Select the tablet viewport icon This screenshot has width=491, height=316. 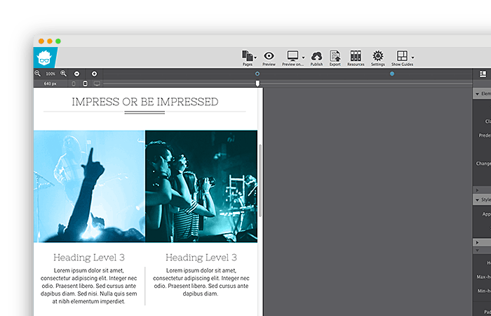[85, 84]
